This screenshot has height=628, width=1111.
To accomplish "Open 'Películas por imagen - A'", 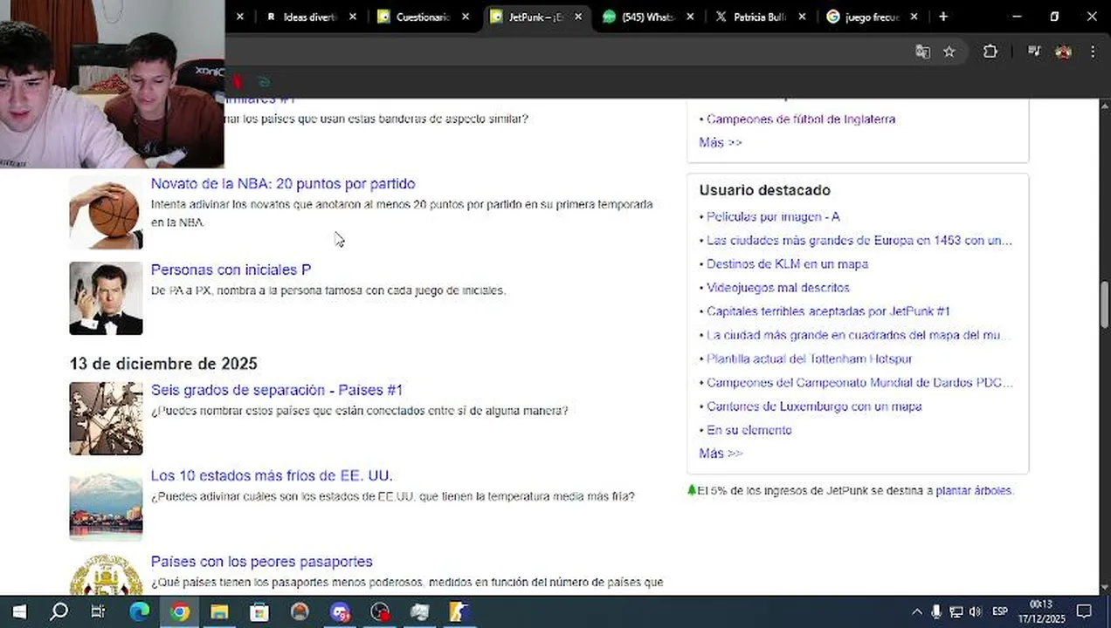I will (773, 216).
